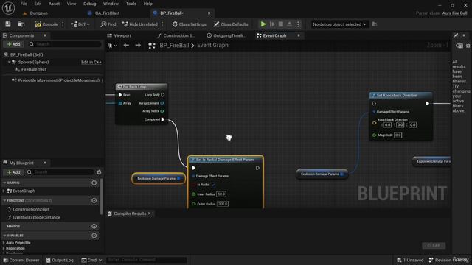Switch to the Dungeon tab
The width and height of the screenshot is (472, 265).
[39, 13]
